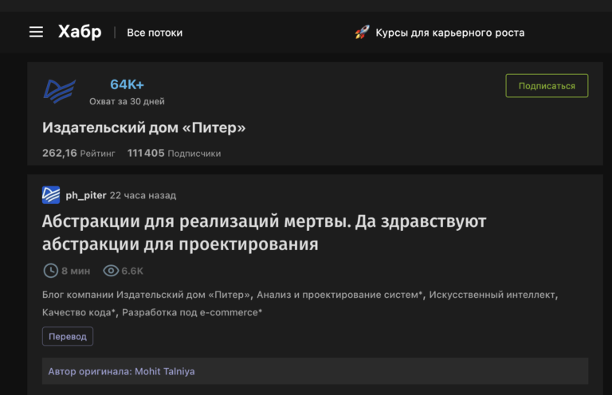Open hub Искусственный интеллект

click(492, 295)
